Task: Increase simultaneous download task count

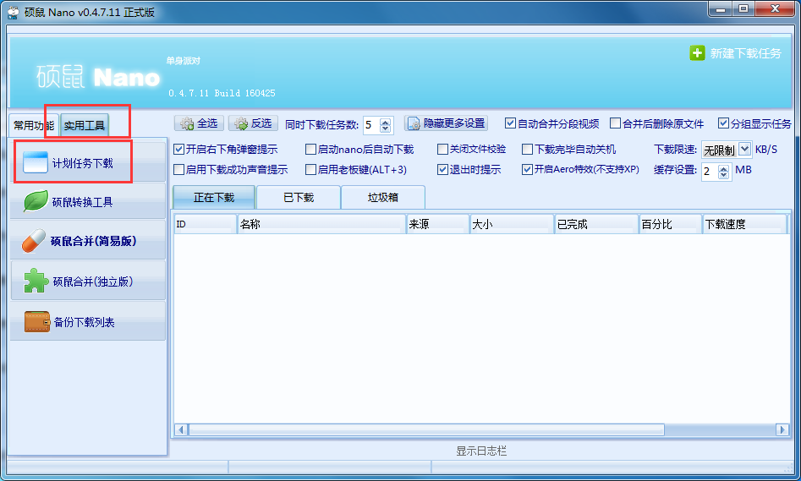Action: click(386, 122)
